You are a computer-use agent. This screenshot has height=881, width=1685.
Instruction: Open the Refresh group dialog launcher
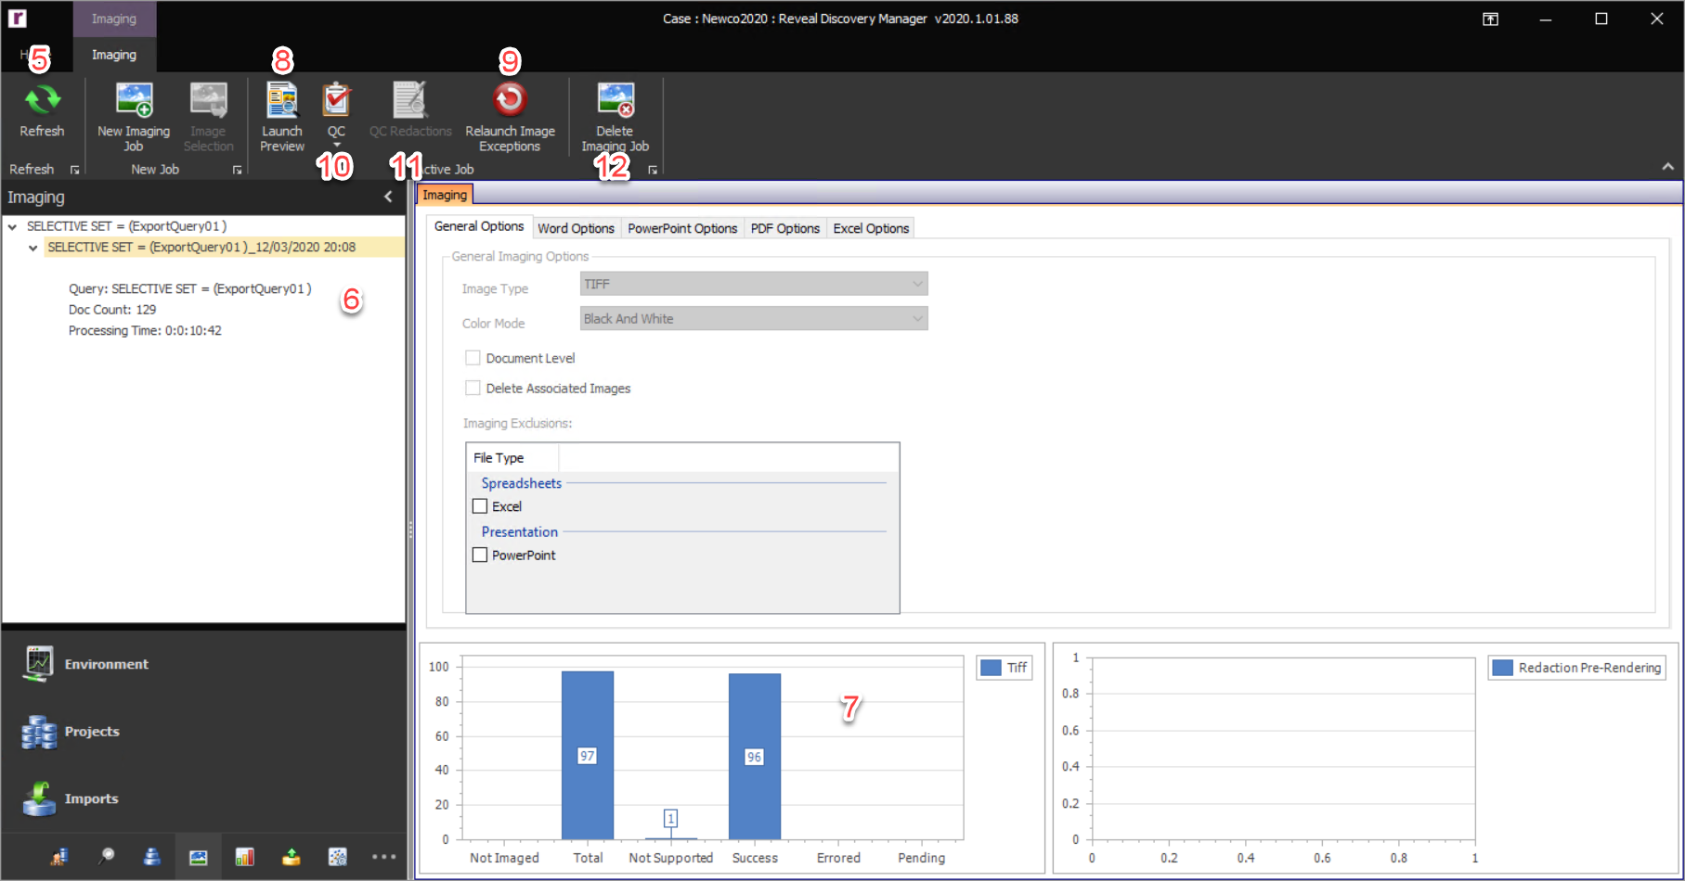(75, 170)
